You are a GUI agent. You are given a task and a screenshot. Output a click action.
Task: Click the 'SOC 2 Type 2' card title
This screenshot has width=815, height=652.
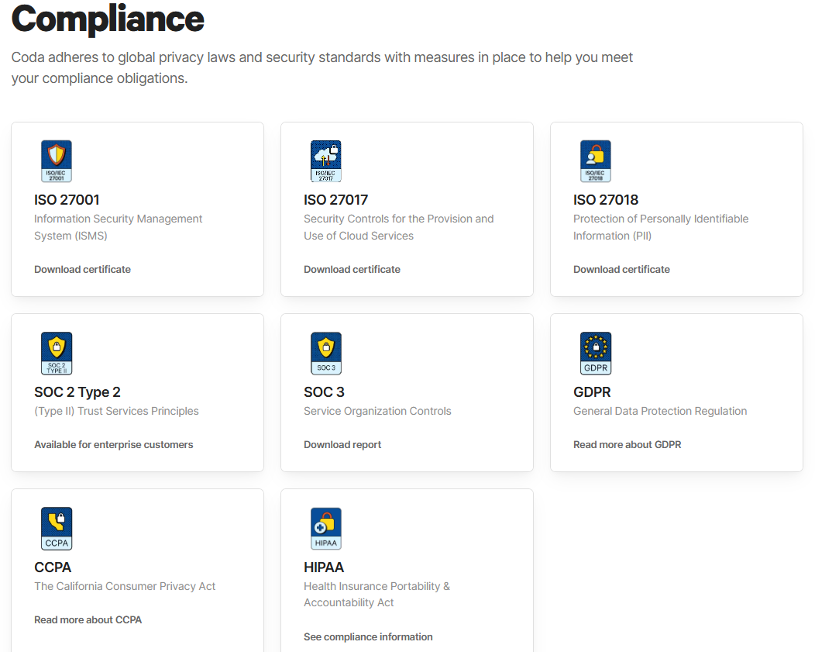pos(77,392)
